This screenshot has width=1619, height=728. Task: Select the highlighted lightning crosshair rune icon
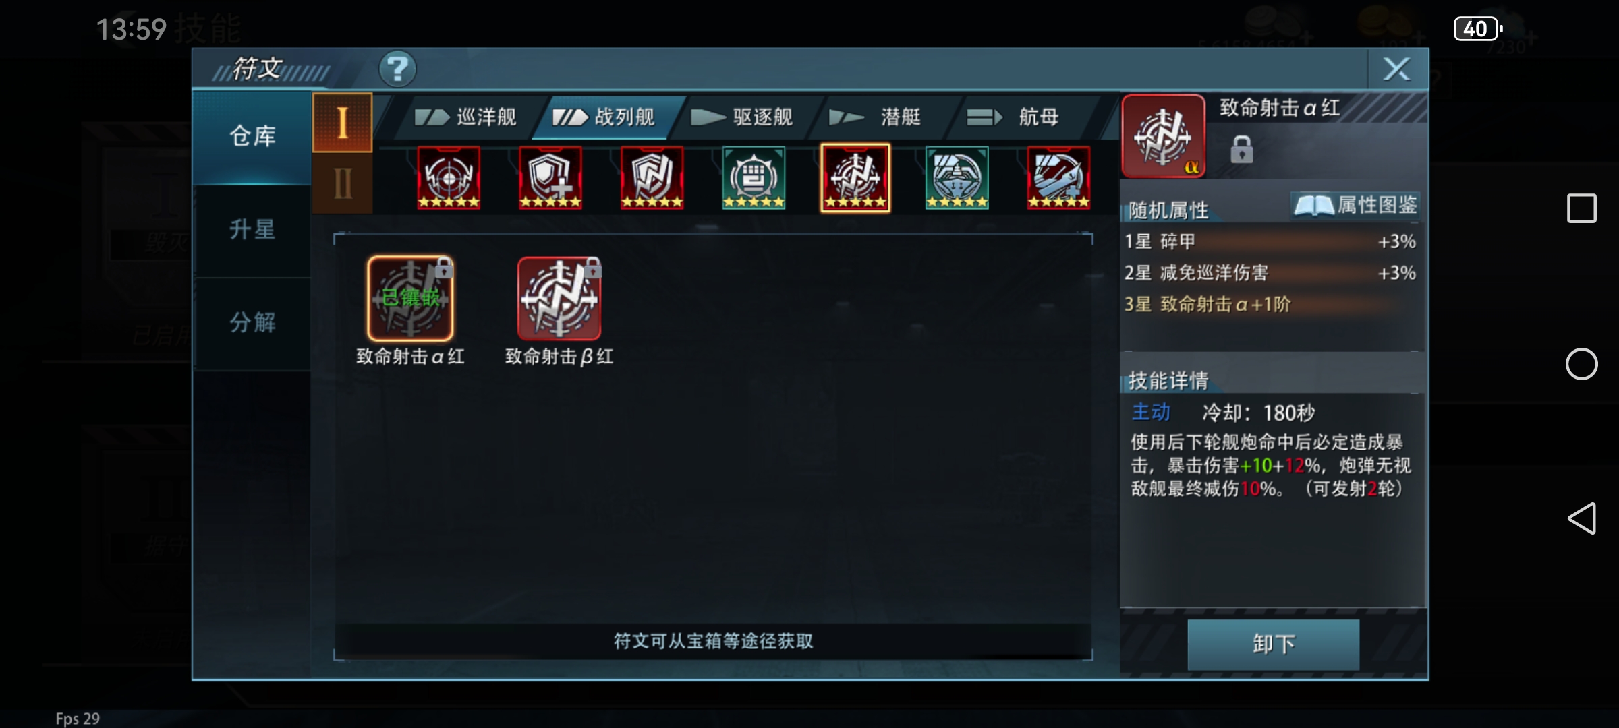pos(855,177)
